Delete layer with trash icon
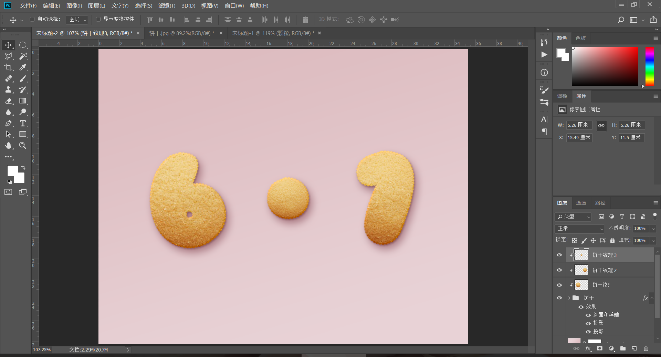This screenshot has height=357, width=661. click(x=646, y=348)
